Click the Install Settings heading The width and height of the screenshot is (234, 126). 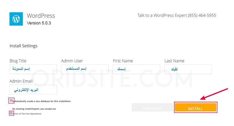(23, 46)
